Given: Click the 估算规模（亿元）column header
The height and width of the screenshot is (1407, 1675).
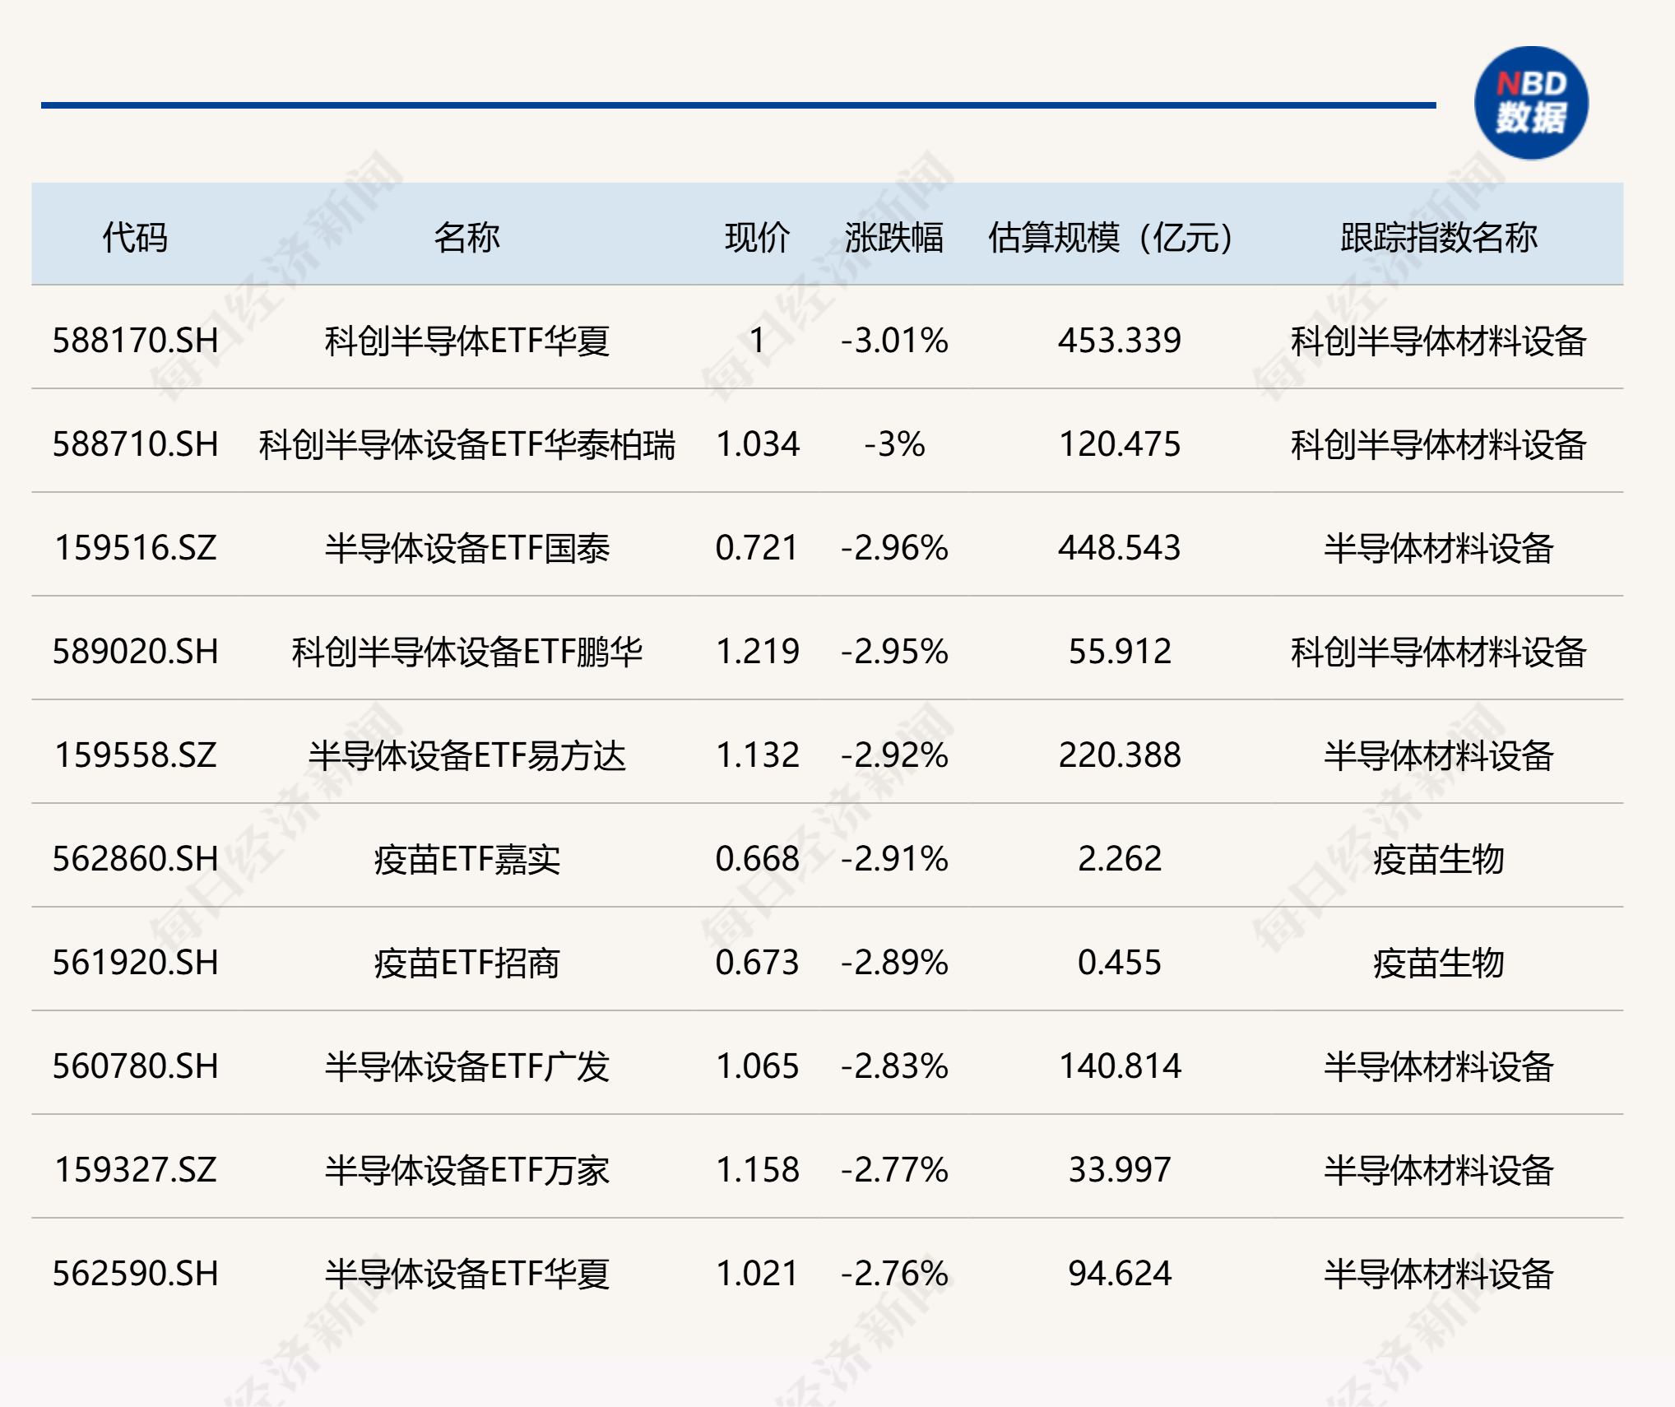Looking at the screenshot, I should (x=1111, y=238).
